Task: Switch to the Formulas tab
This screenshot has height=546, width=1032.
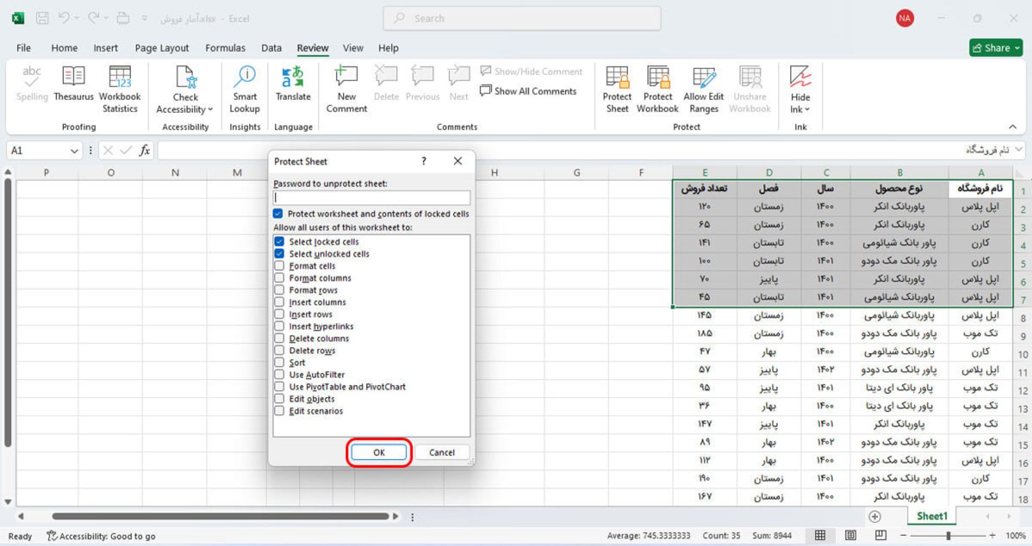Action: point(225,48)
